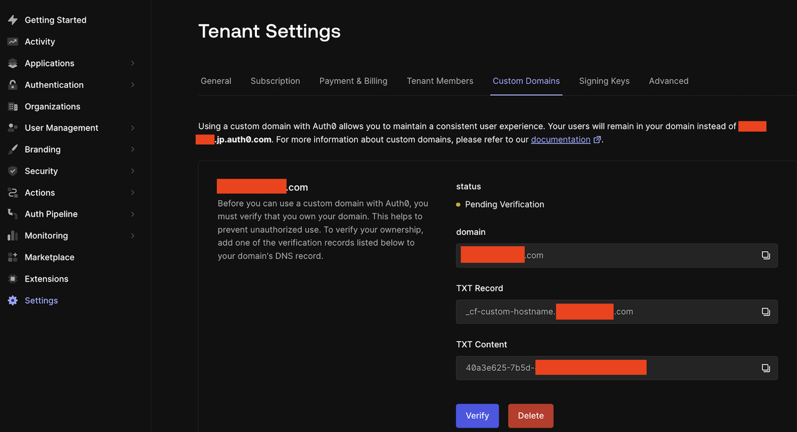Open the Subscription tab

pyautogui.click(x=275, y=81)
